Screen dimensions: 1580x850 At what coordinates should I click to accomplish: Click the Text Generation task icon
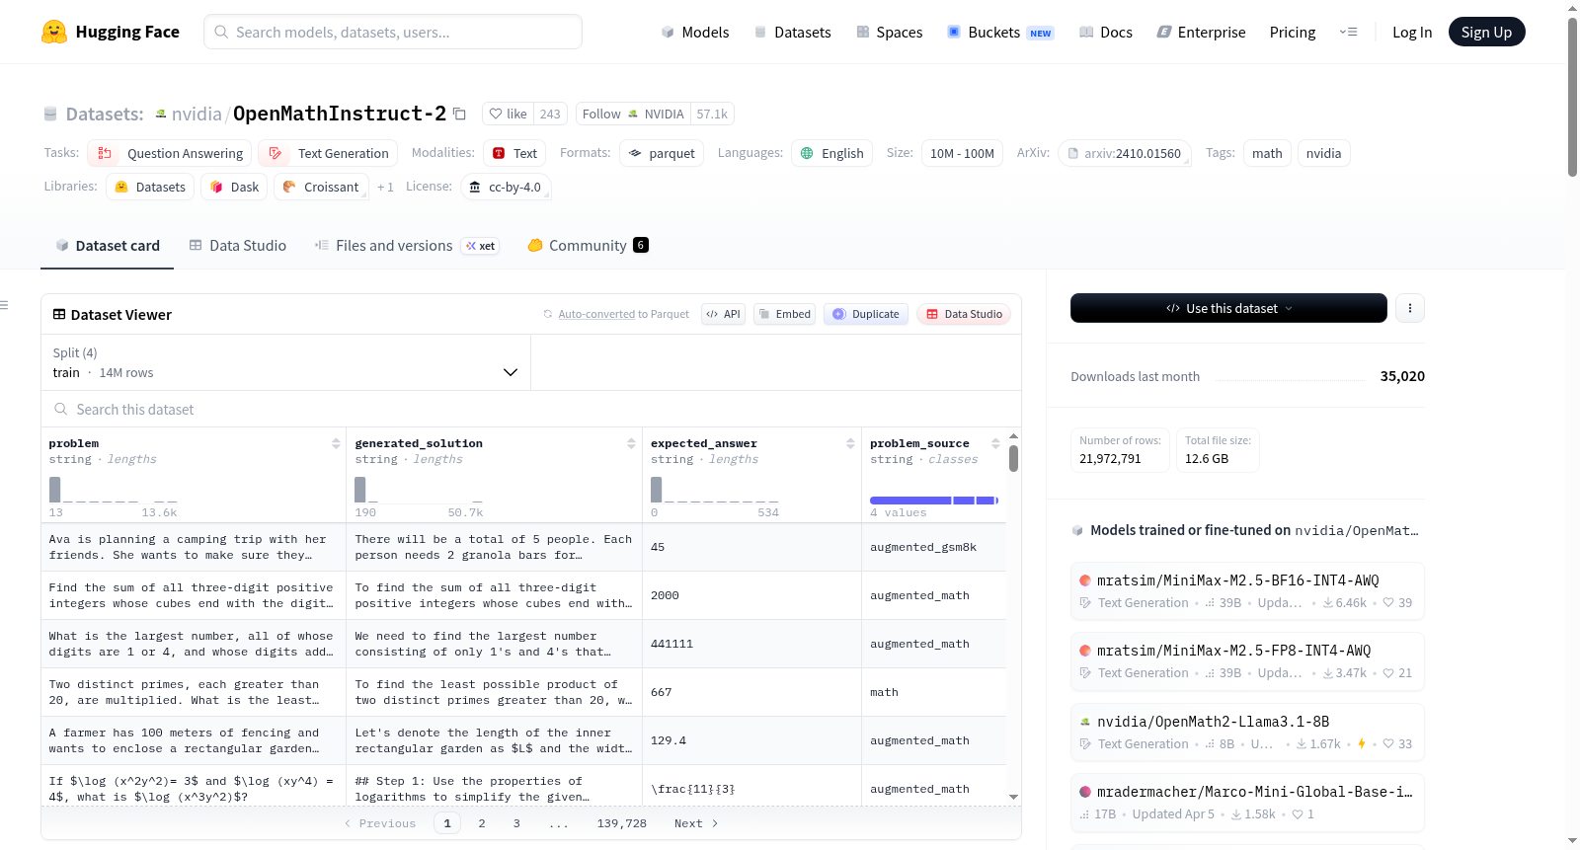click(x=276, y=153)
